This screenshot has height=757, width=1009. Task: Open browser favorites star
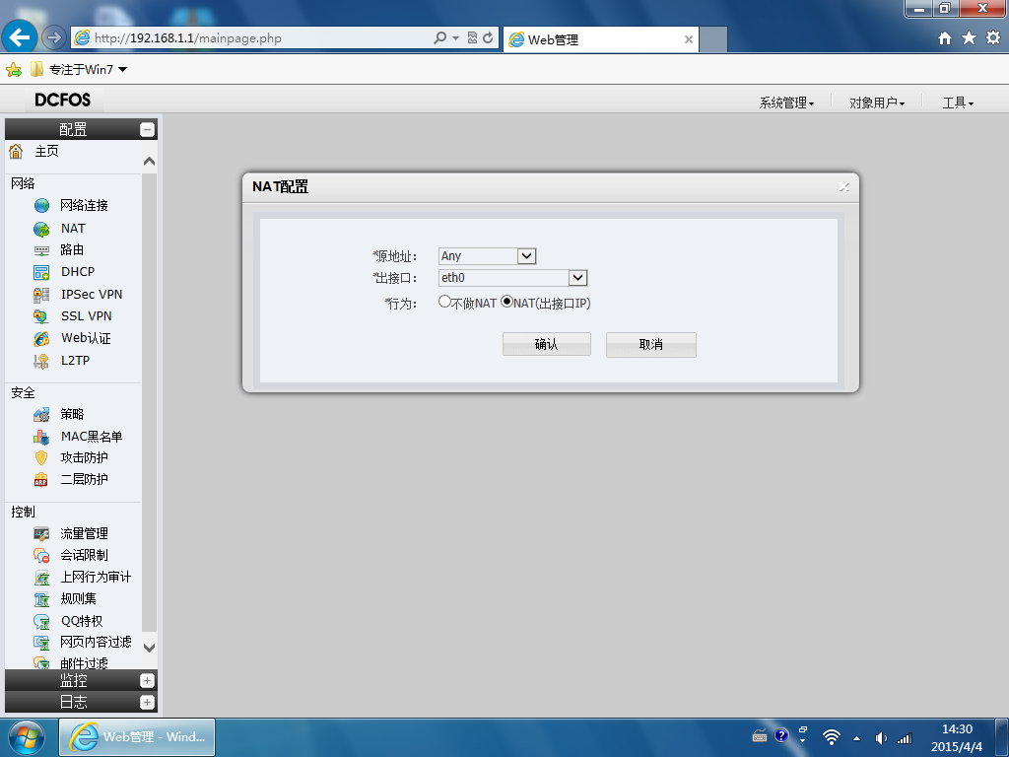[x=970, y=38]
